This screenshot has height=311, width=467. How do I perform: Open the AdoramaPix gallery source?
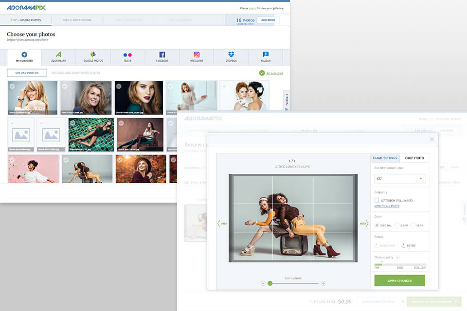59,56
